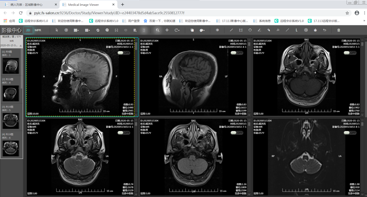Open the color palette dropdown

tap(202, 30)
